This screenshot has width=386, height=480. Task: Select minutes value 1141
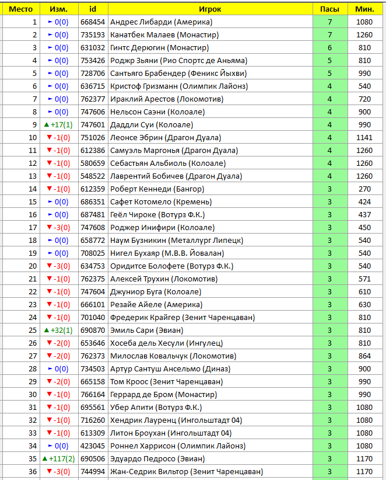click(365, 138)
